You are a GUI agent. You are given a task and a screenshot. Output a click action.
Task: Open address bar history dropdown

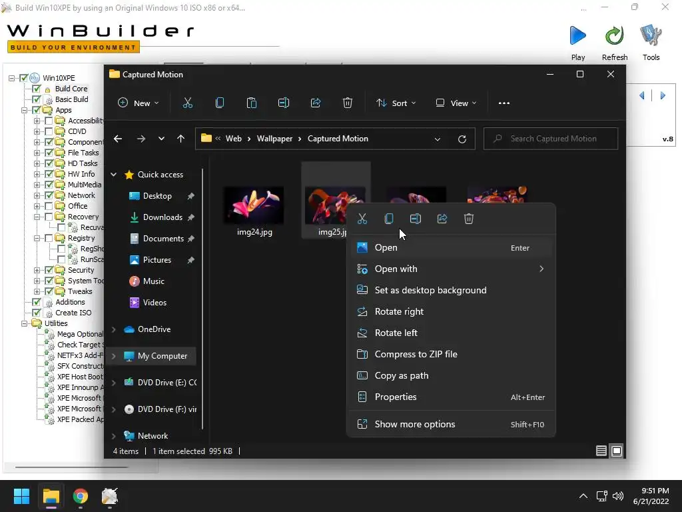point(437,139)
